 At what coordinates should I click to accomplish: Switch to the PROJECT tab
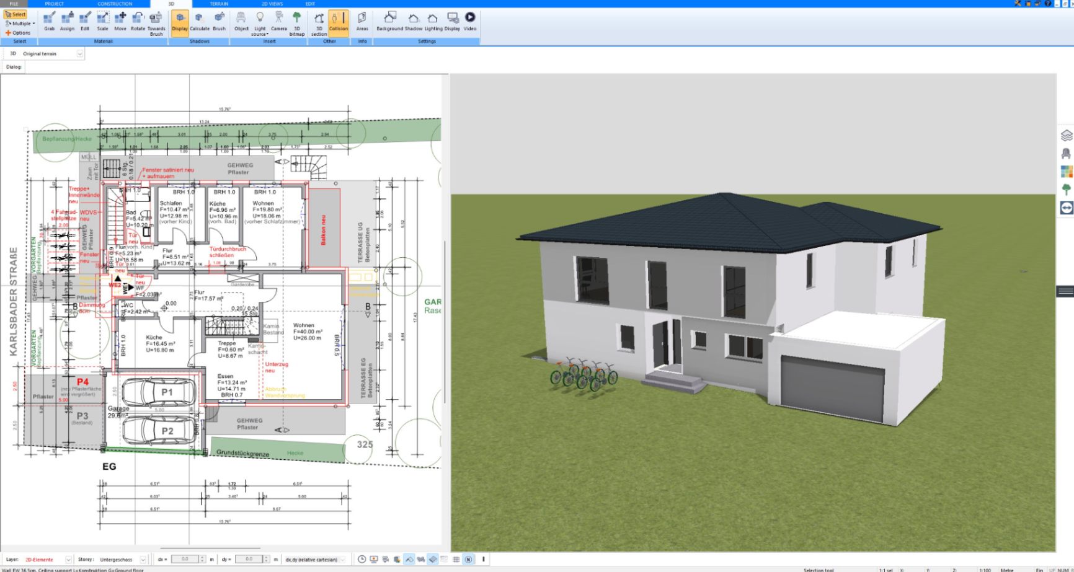[x=55, y=4]
